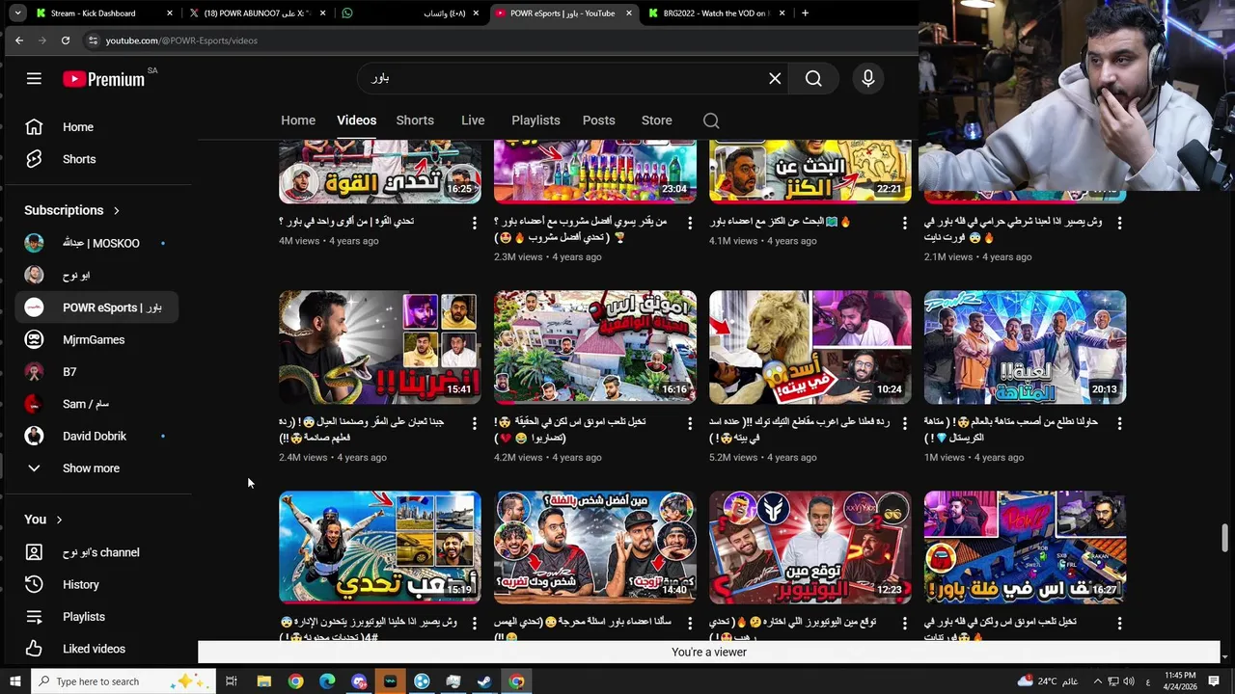The width and height of the screenshot is (1235, 694).
Task: Open the skydiving thumbnail 15:19
Action: [x=379, y=547]
